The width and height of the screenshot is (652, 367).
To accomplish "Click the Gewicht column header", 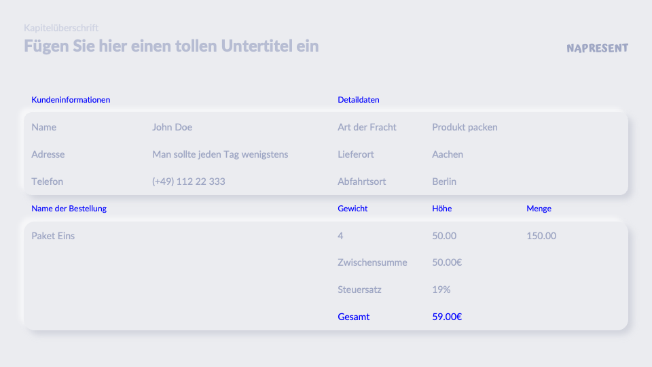I will coord(352,209).
